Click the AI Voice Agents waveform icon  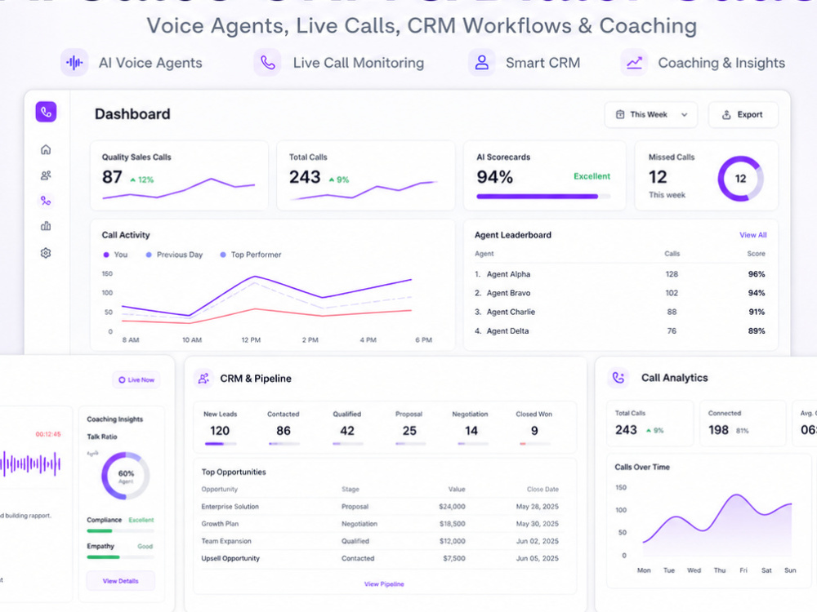click(74, 63)
